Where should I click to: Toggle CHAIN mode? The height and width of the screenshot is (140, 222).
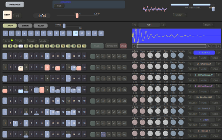tap(25, 26)
